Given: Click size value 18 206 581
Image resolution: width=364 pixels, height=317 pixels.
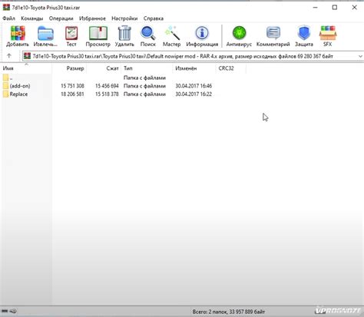Looking at the screenshot, I should pos(72,94).
